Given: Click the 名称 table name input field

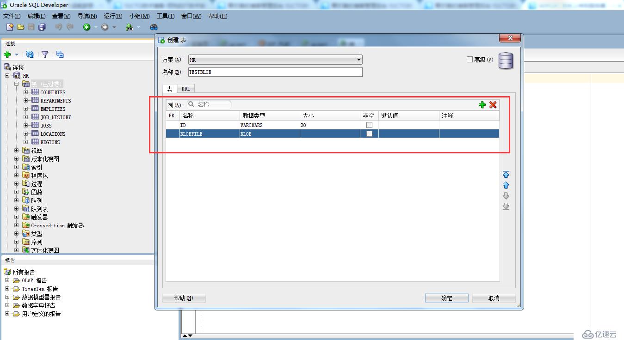Looking at the screenshot, I should coord(275,72).
